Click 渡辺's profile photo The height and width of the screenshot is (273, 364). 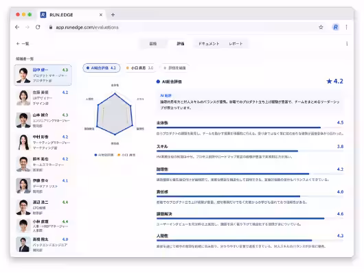click(x=23, y=207)
